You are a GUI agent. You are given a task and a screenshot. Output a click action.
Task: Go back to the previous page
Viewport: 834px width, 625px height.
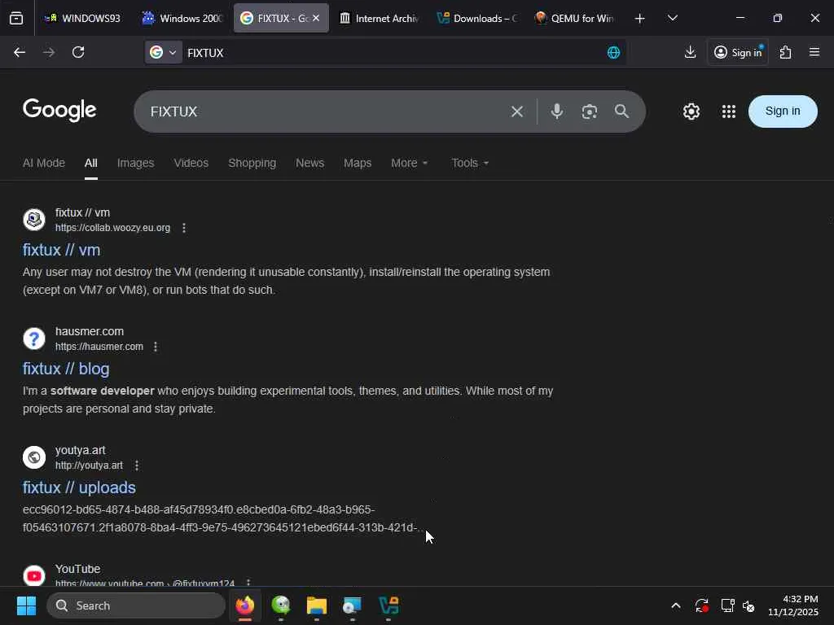pyautogui.click(x=20, y=52)
